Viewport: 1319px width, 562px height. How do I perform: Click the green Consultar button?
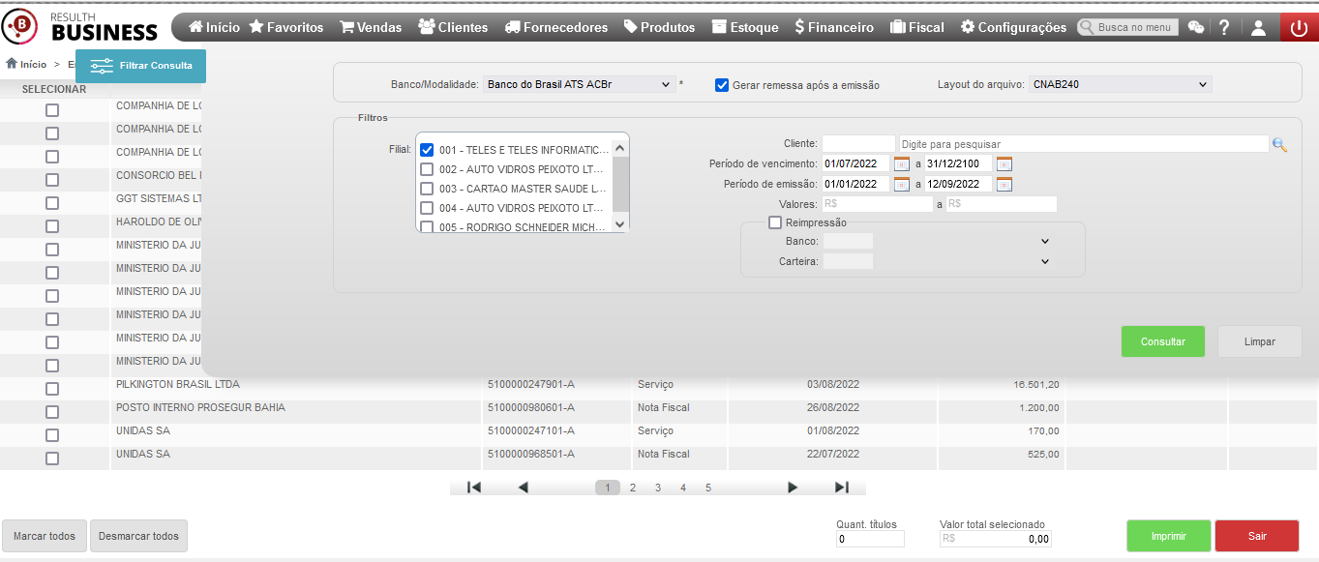coord(1163,341)
